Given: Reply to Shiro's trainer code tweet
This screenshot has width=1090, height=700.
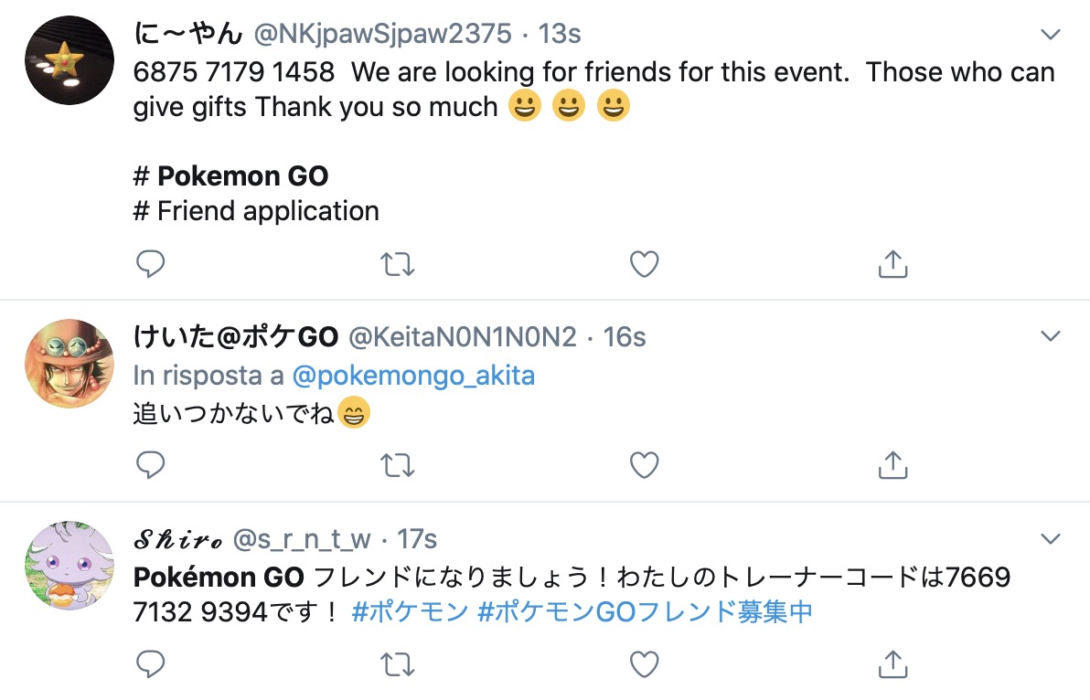Looking at the screenshot, I should [x=150, y=663].
